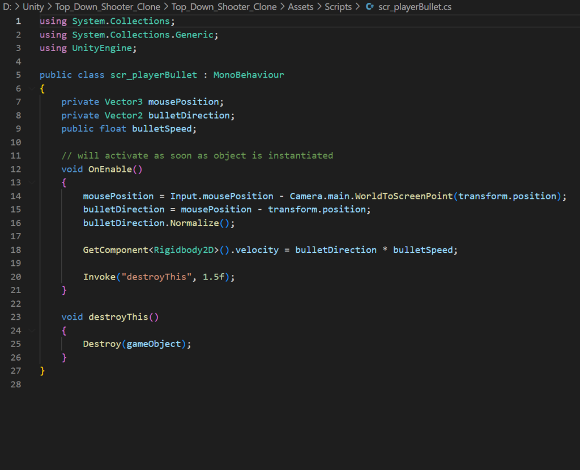Open the Scripts breadcrumb segment
The height and width of the screenshot is (470, 580).
coord(338,7)
